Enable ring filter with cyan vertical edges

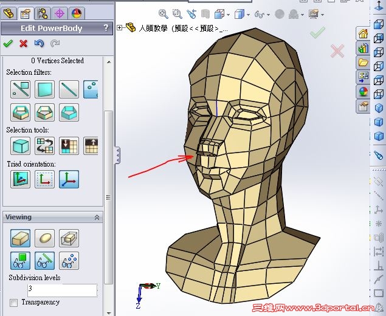(44, 112)
